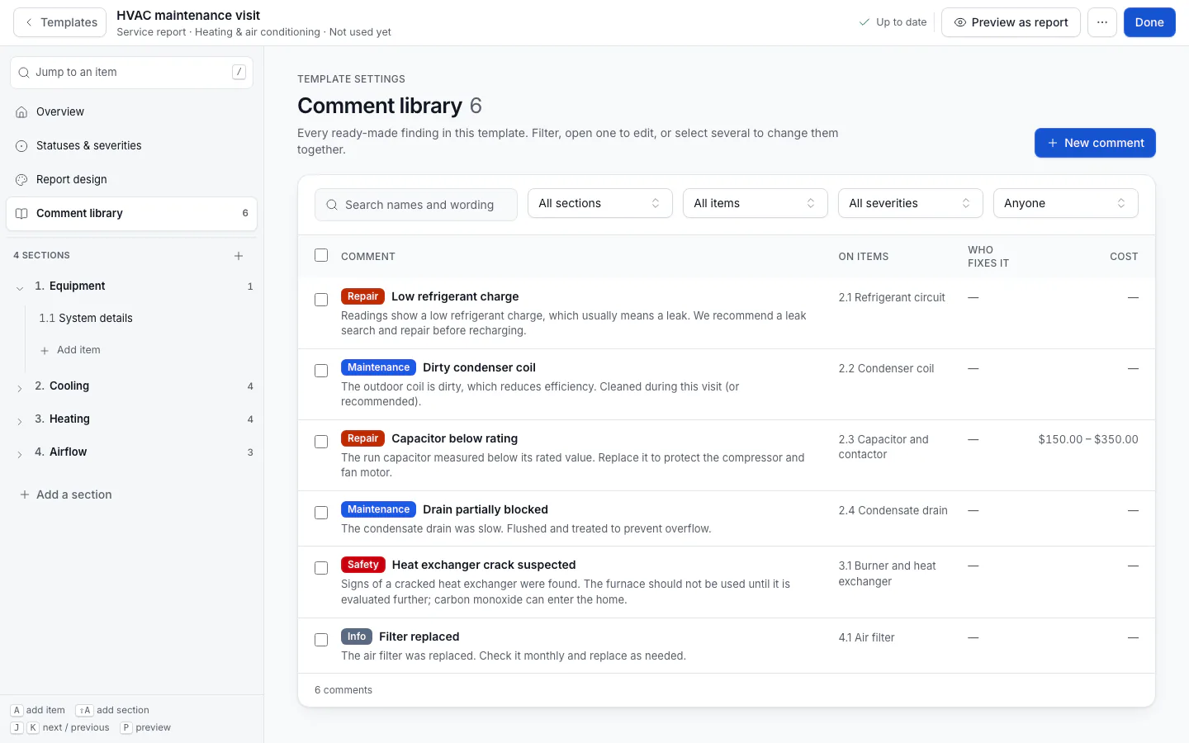Click the Safety severity badge

click(x=363, y=565)
